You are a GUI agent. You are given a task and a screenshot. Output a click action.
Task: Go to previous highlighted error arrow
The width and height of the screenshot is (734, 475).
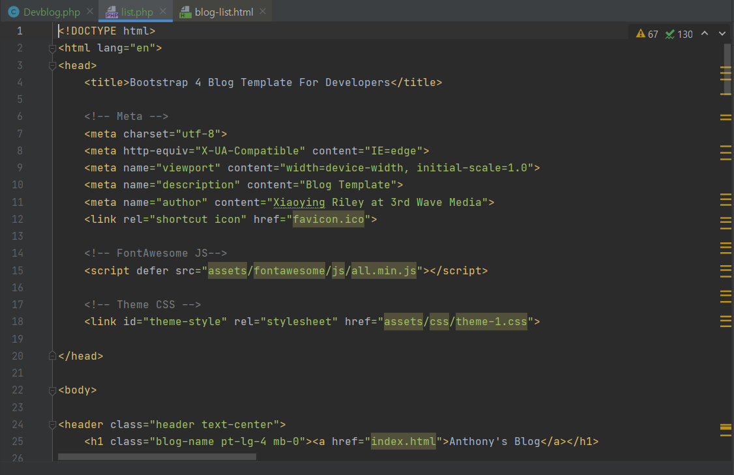click(x=705, y=33)
